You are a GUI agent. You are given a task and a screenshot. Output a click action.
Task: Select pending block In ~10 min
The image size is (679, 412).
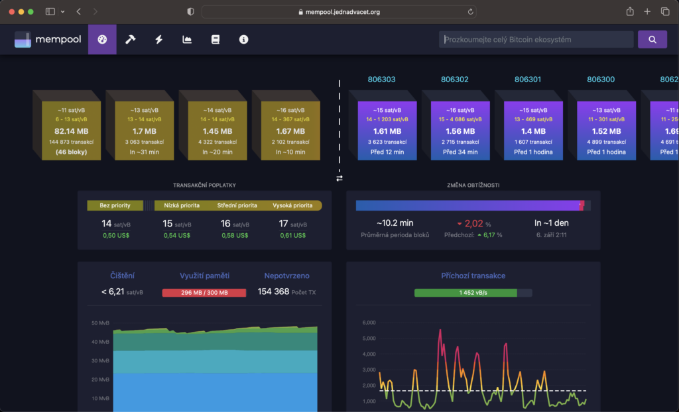pos(290,130)
